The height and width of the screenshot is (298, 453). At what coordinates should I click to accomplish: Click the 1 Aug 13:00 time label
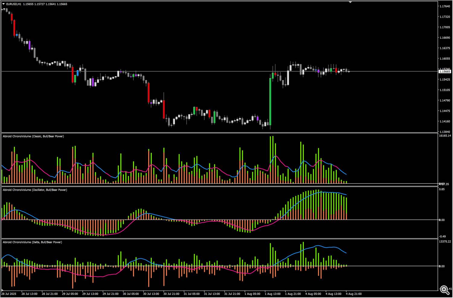click(272, 294)
